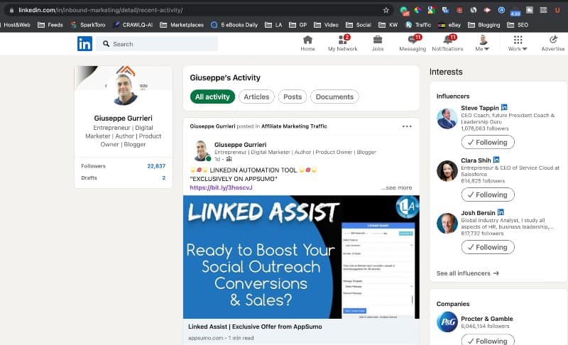
Task: Open Josh Bersin's profile picture
Action: pyautogui.click(x=447, y=224)
